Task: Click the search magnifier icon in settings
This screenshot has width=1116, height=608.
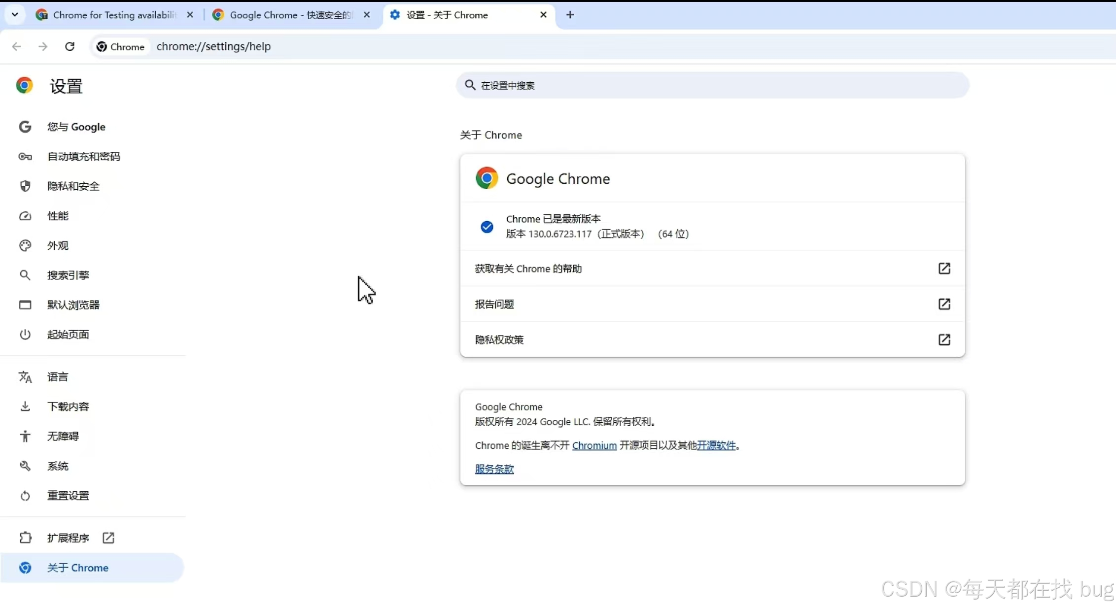Action: pos(470,85)
